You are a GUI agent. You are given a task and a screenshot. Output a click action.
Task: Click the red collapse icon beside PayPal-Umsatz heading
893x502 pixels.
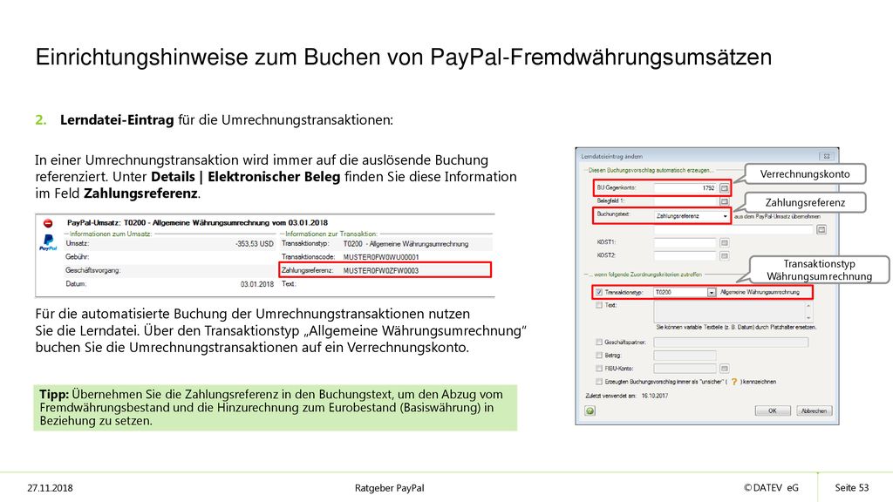click(x=48, y=223)
